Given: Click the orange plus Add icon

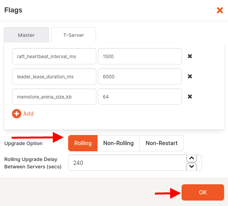Looking at the screenshot, I should 17,114.
